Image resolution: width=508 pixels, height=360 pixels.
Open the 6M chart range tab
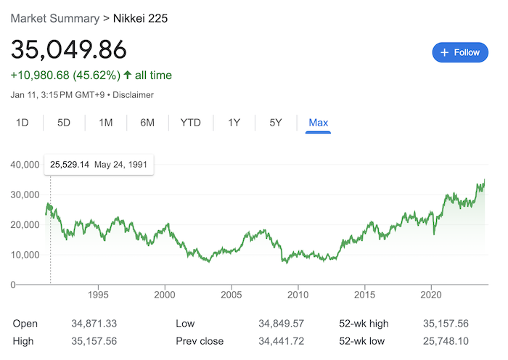point(147,123)
